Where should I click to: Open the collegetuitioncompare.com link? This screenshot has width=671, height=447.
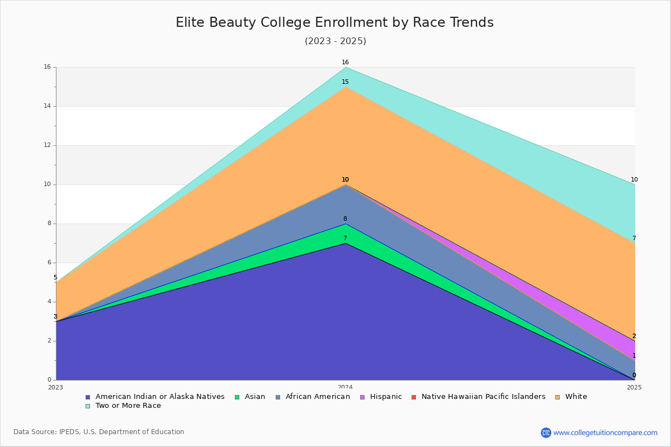tap(606, 432)
